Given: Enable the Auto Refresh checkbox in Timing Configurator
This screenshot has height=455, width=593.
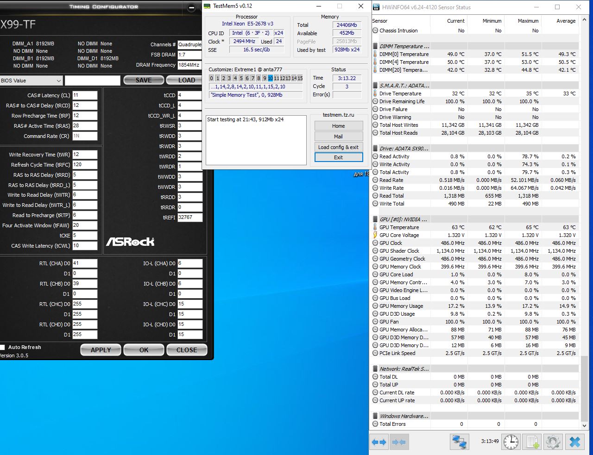Looking at the screenshot, I should (x=2, y=347).
